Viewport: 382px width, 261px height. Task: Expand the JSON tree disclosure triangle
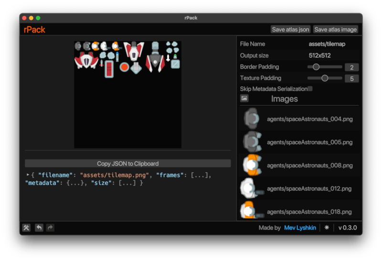pyautogui.click(x=28, y=175)
